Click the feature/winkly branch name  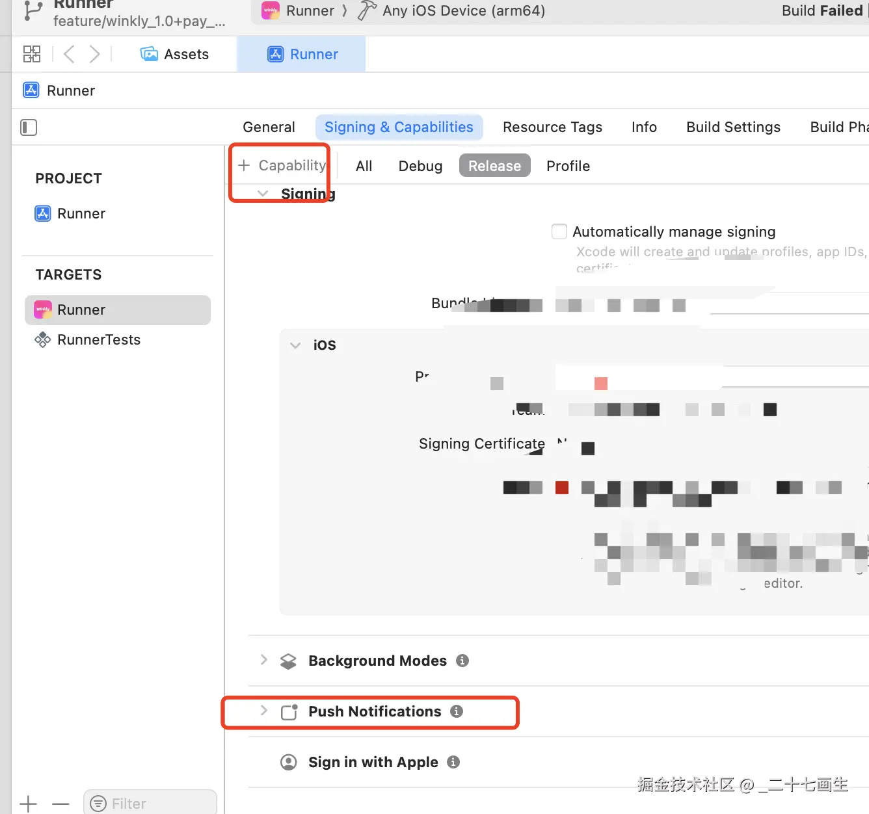tap(139, 21)
